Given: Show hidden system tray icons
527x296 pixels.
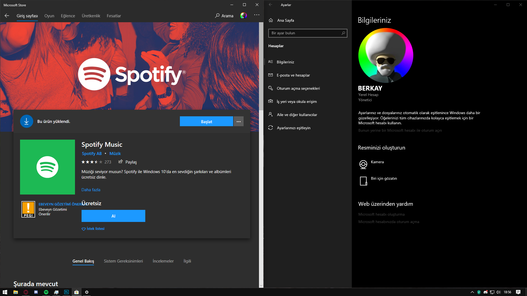Looking at the screenshot, I should coord(472,292).
